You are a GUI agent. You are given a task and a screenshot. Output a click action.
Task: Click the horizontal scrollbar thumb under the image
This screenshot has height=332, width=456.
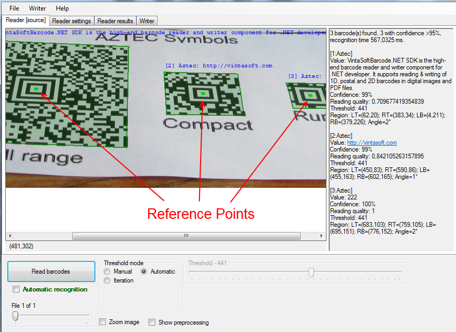click(186, 236)
